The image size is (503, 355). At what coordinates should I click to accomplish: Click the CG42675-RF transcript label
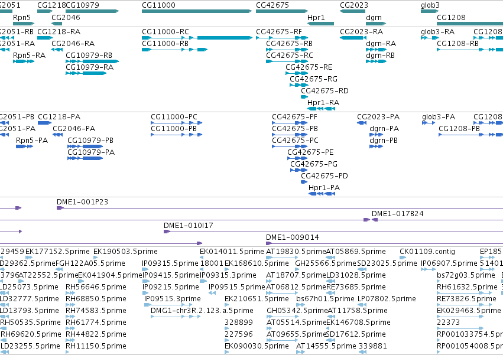click(x=279, y=32)
